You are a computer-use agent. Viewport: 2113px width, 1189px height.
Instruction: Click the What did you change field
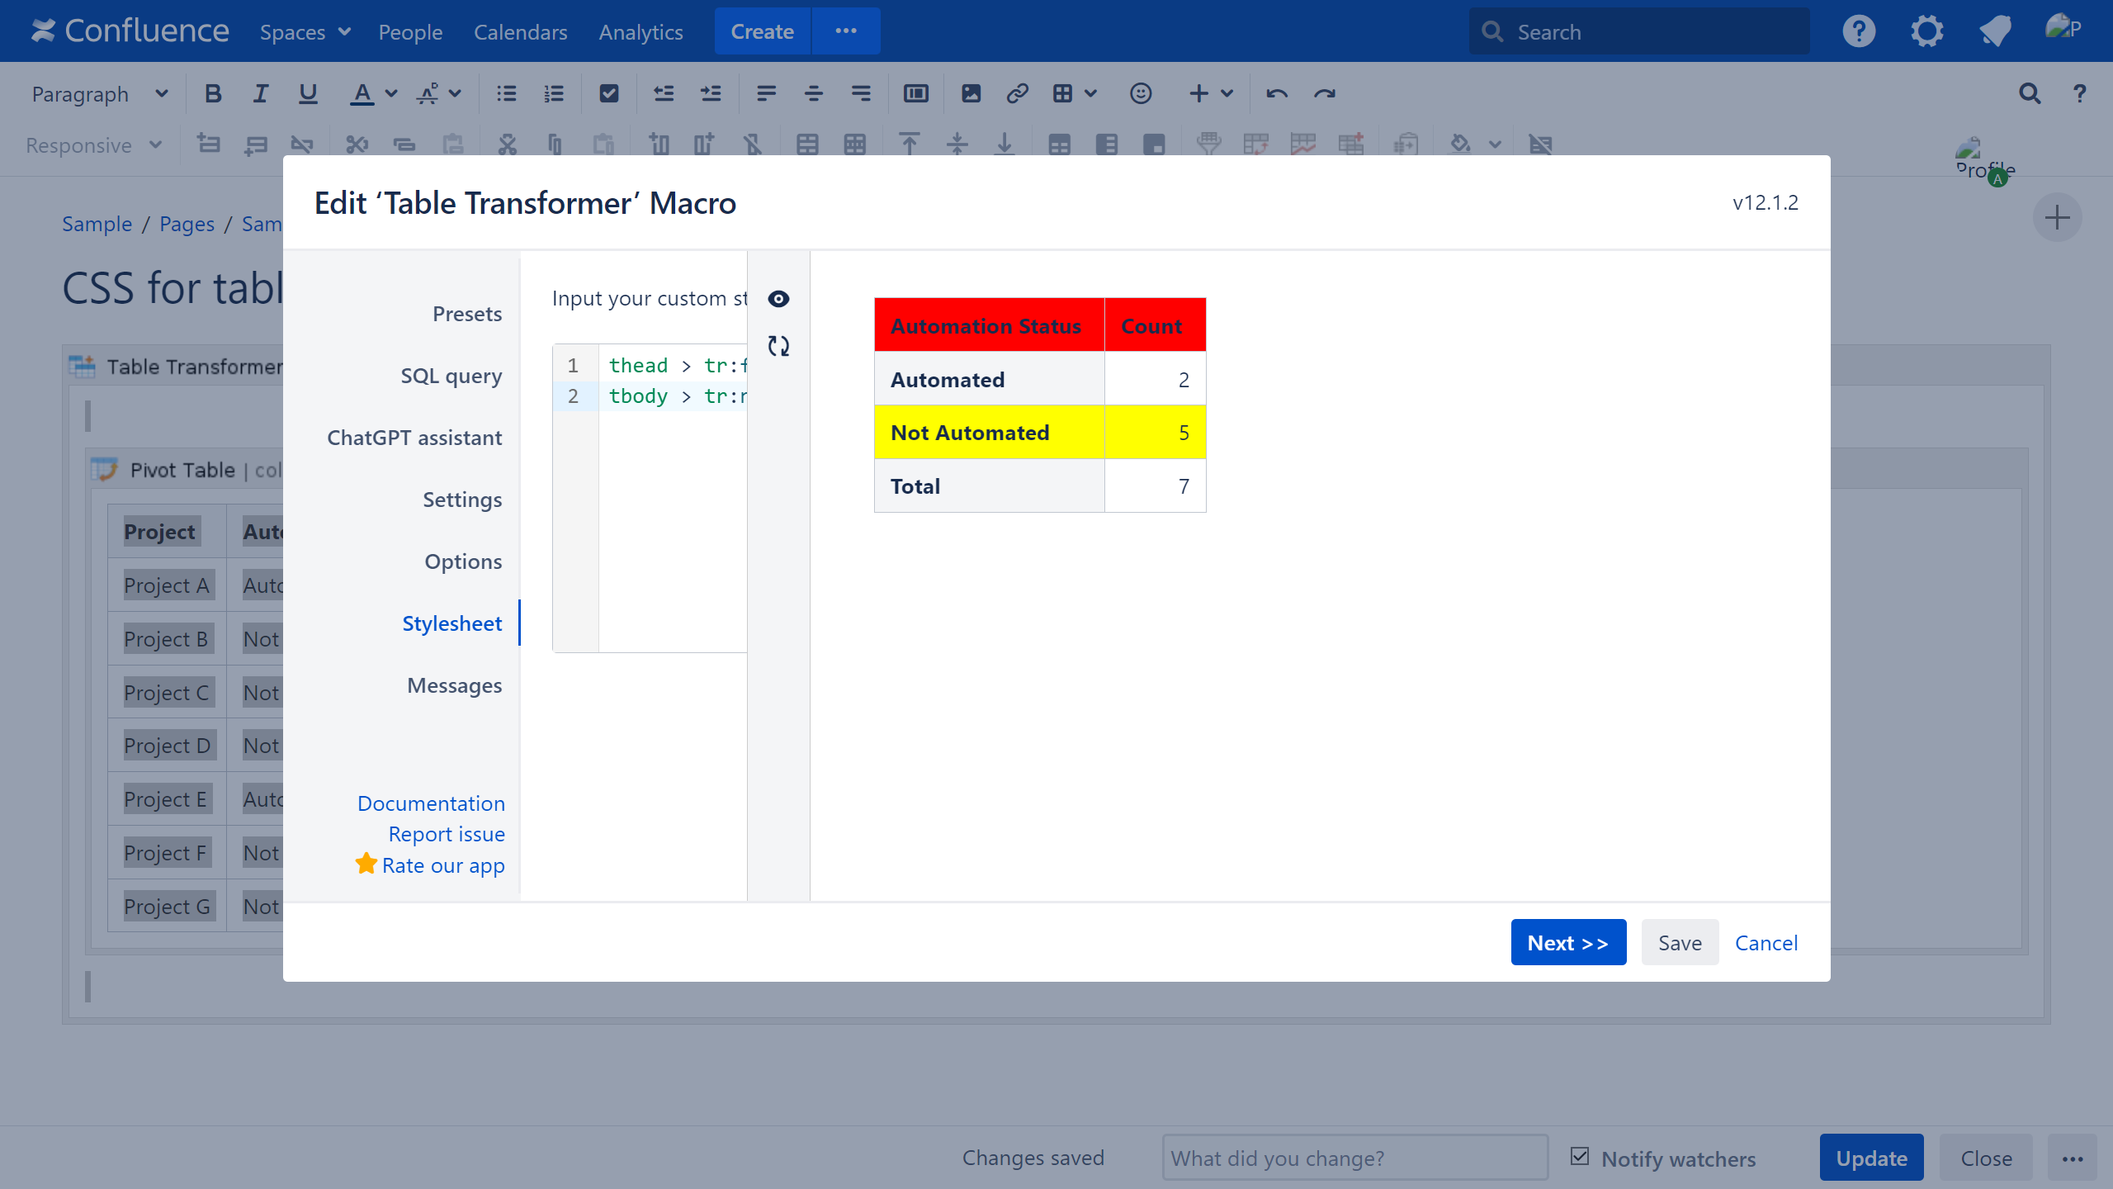tap(1354, 1158)
